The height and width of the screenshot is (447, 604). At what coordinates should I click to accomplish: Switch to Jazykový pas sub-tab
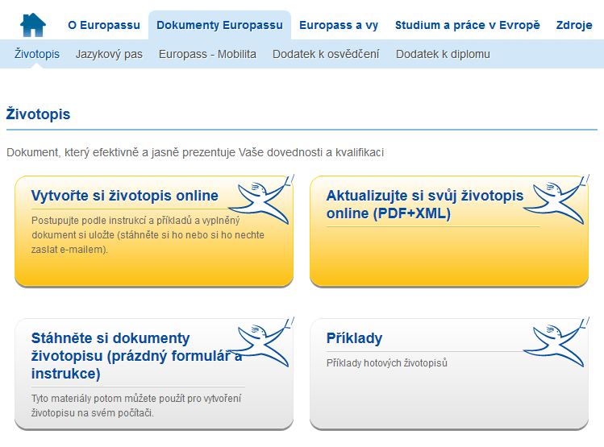click(109, 54)
